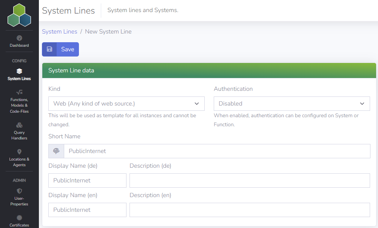
Task: Open the User-Properties admin section
Action: click(x=19, y=197)
